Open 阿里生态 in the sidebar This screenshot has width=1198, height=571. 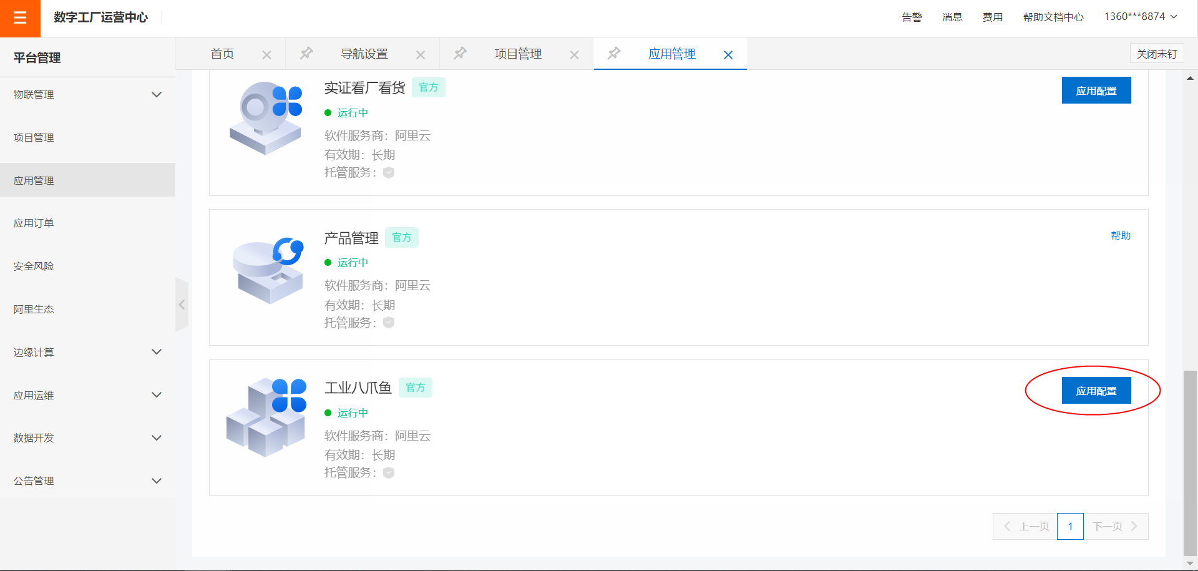tap(87, 310)
